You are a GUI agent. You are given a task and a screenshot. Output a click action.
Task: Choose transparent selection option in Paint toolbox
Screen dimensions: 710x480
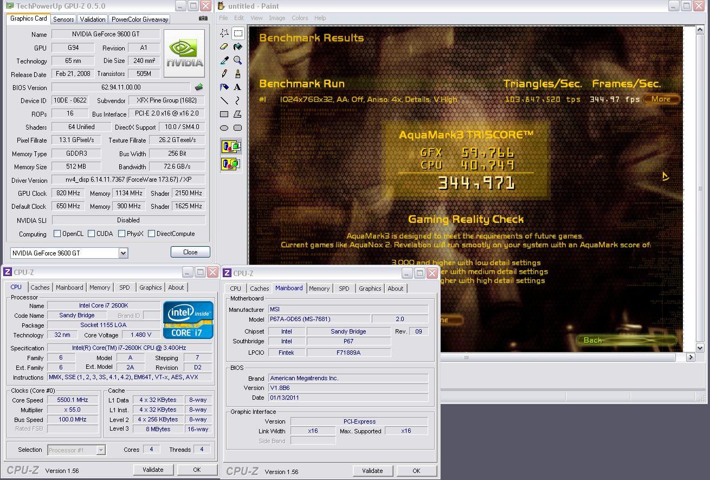coord(231,164)
